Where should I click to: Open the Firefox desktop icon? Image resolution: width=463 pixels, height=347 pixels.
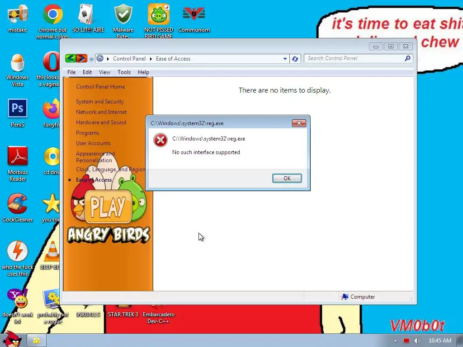click(x=51, y=108)
